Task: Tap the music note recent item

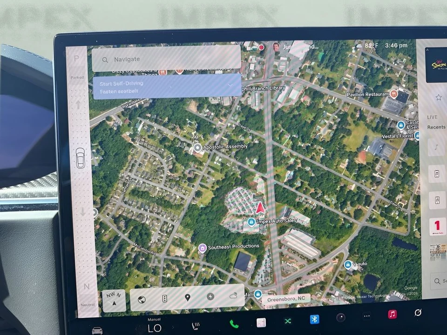Action: tap(436, 147)
